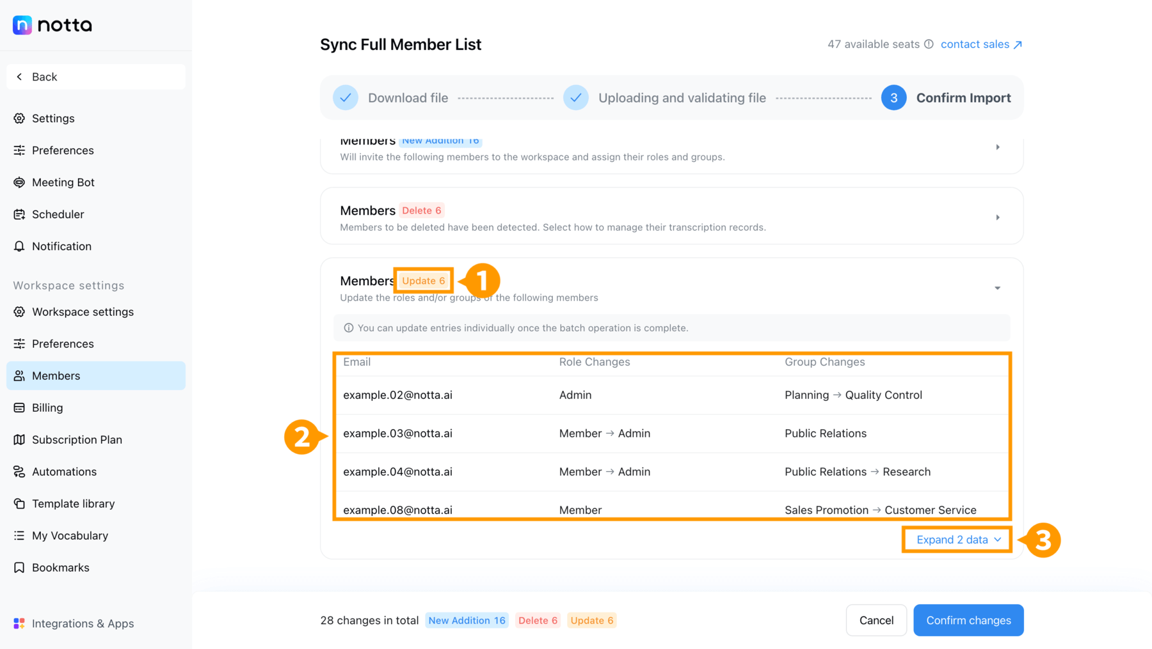Click the Cancel button

tap(876, 620)
